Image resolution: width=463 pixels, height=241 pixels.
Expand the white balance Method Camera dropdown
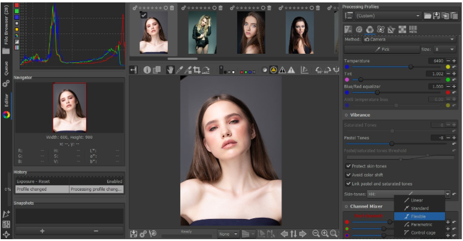(x=409, y=39)
